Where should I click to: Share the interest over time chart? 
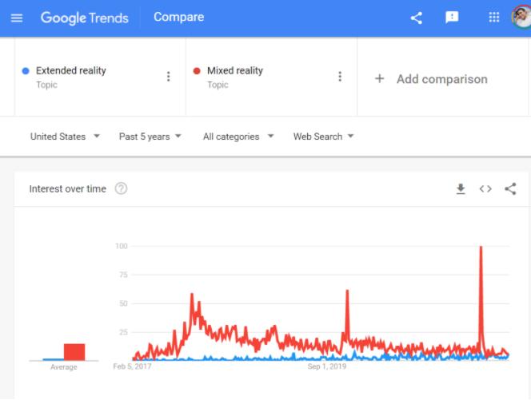[x=510, y=189]
